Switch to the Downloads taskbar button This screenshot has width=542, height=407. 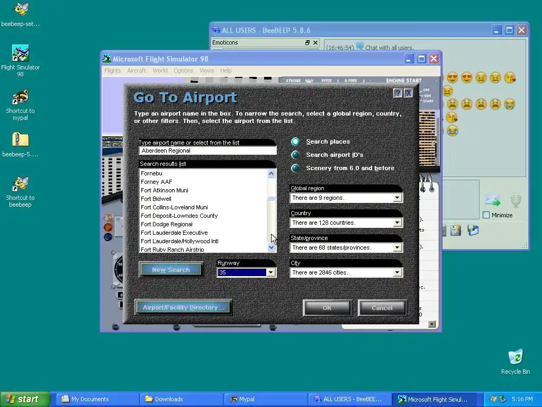pos(182,399)
